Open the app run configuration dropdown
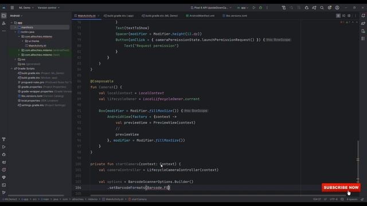This screenshot has height=206, width=367. [x=243, y=7]
